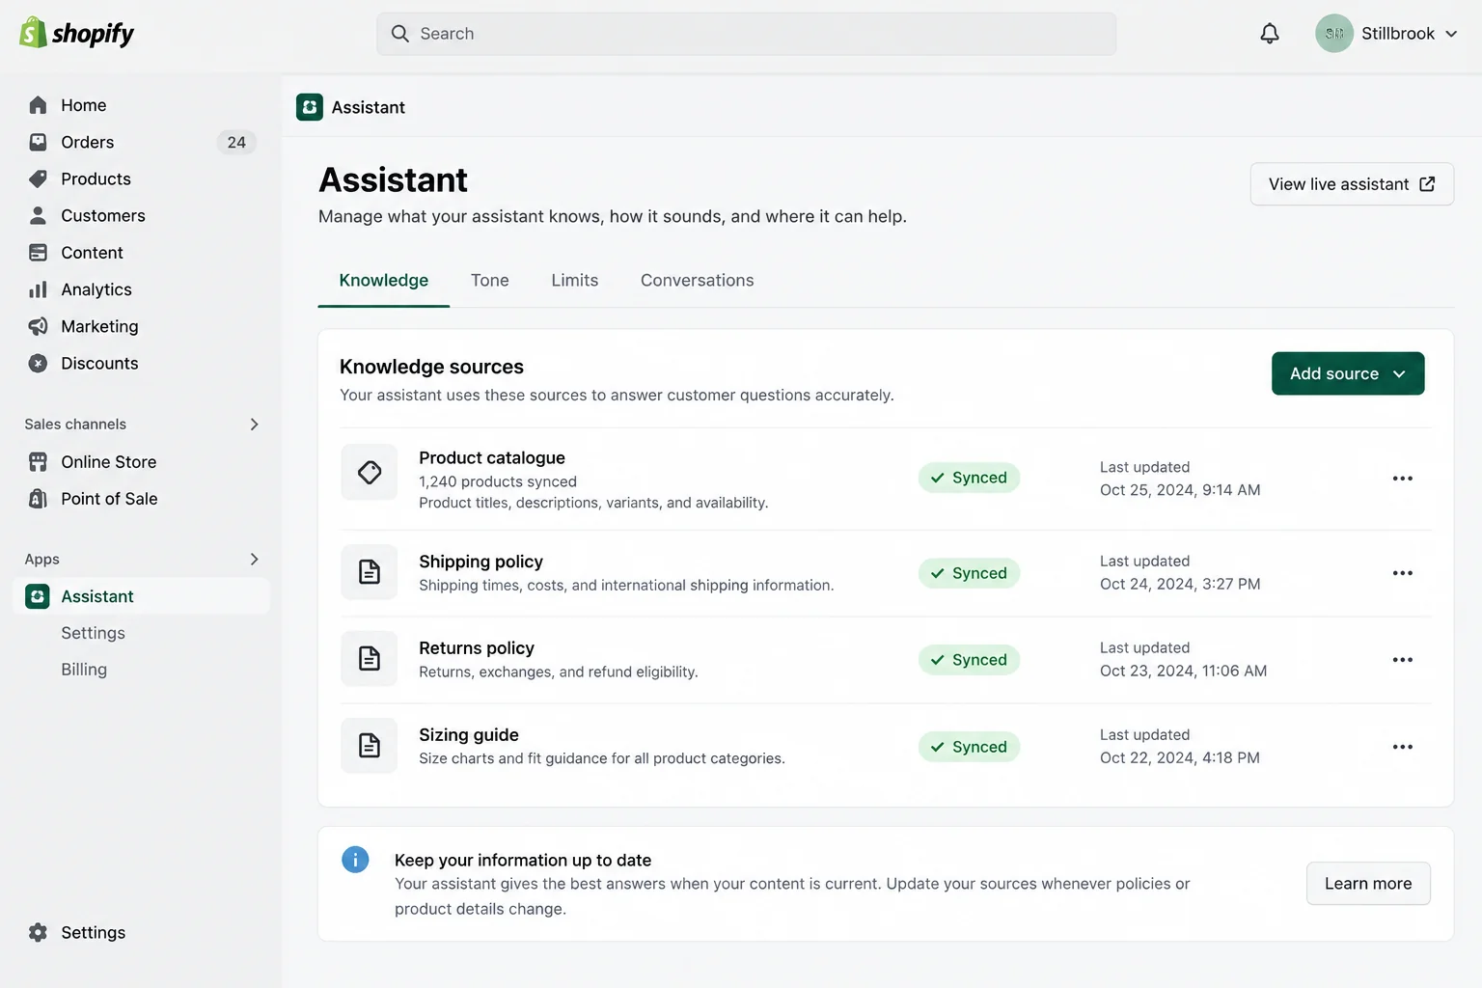Click the Customers person icon
This screenshot has height=988, width=1482.
coord(38,215)
